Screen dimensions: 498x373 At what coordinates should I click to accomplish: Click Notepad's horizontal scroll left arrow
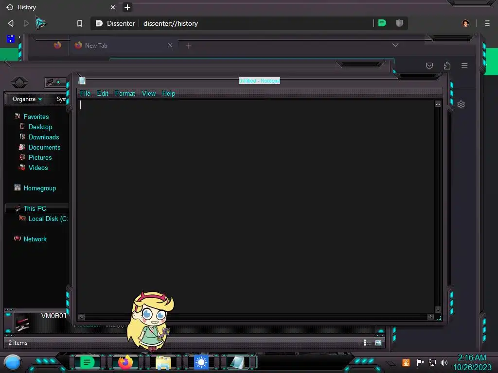(81, 317)
